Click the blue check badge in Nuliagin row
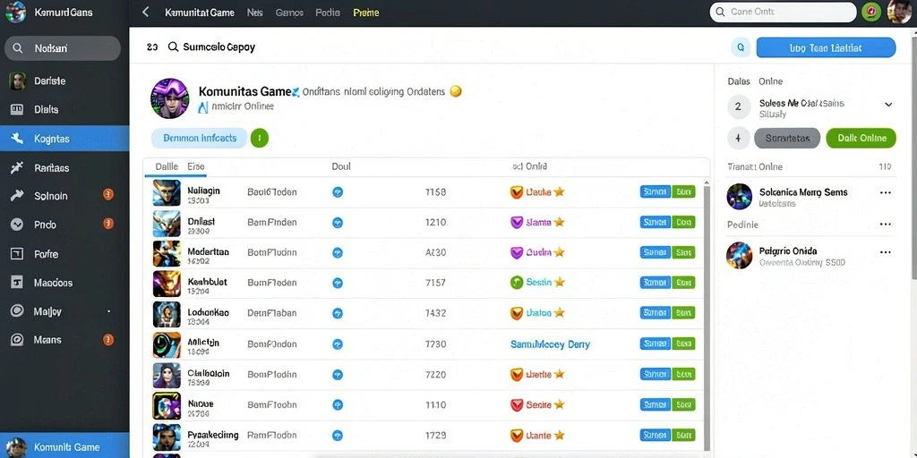917x458 pixels. pos(338,191)
